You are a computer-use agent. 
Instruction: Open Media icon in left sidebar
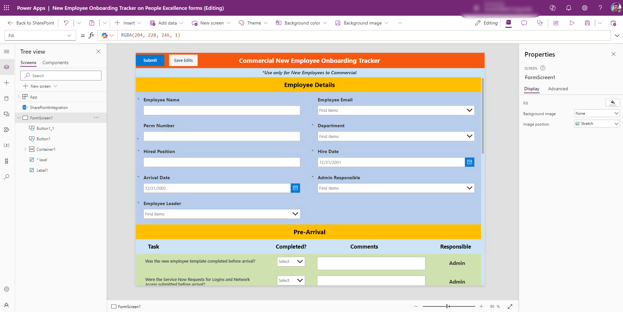pos(7,114)
